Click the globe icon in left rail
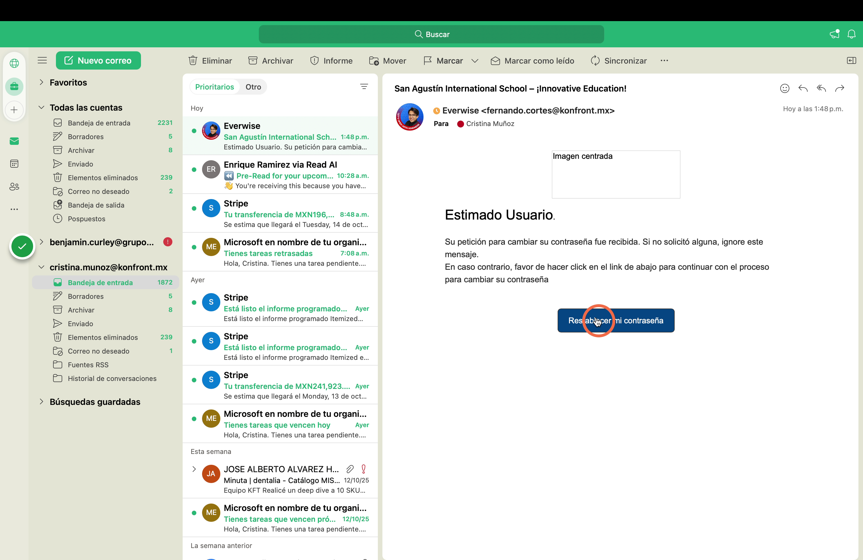This screenshot has height=560, width=863. [x=14, y=63]
